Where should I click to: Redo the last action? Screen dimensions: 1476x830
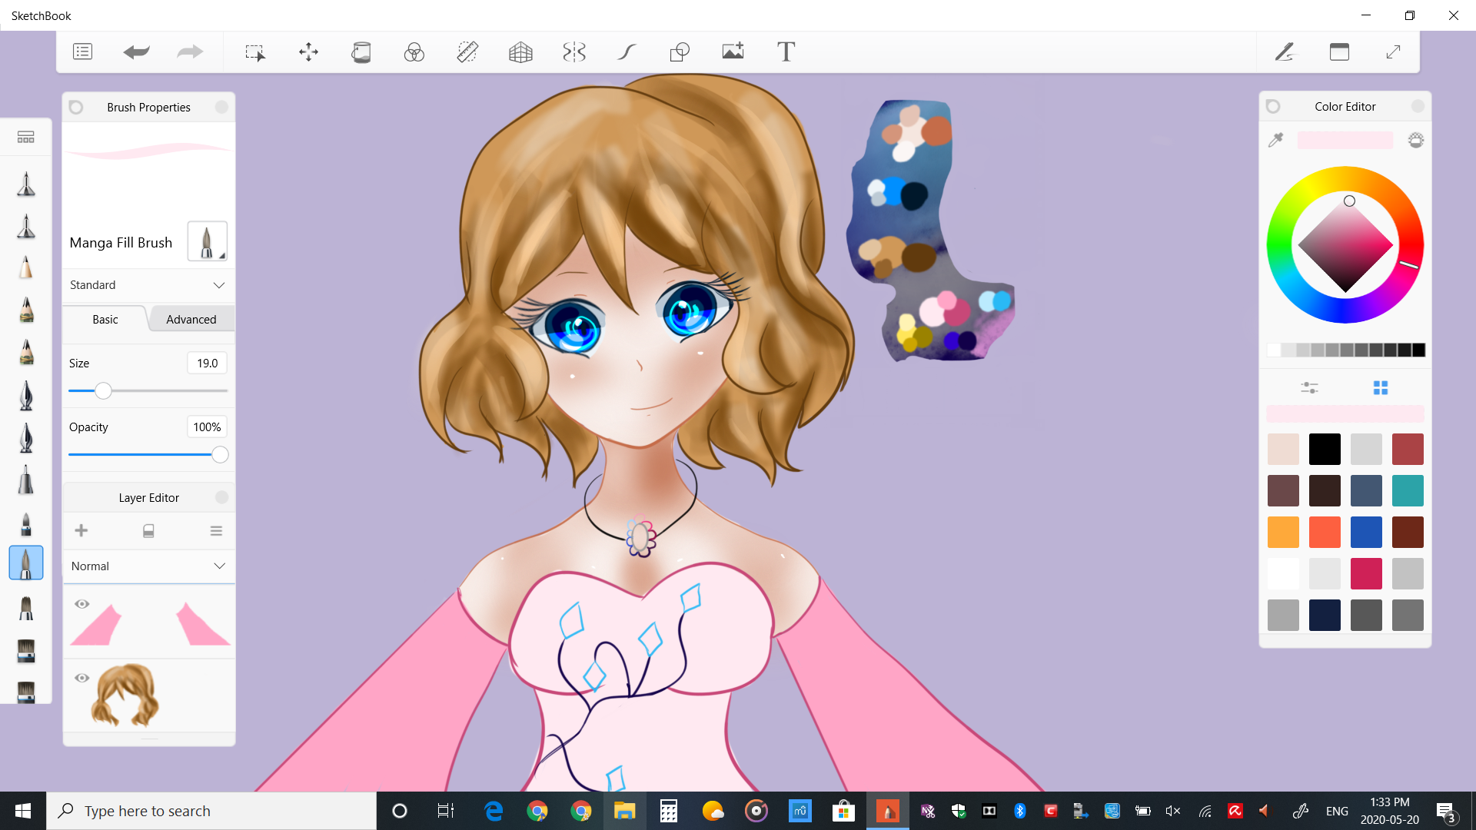point(190,51)
